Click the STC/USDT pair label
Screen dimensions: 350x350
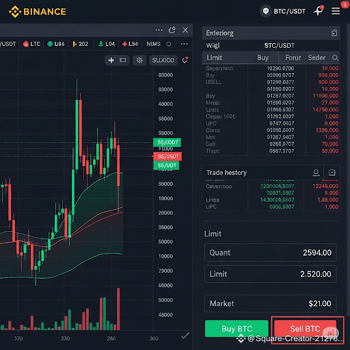280,46
